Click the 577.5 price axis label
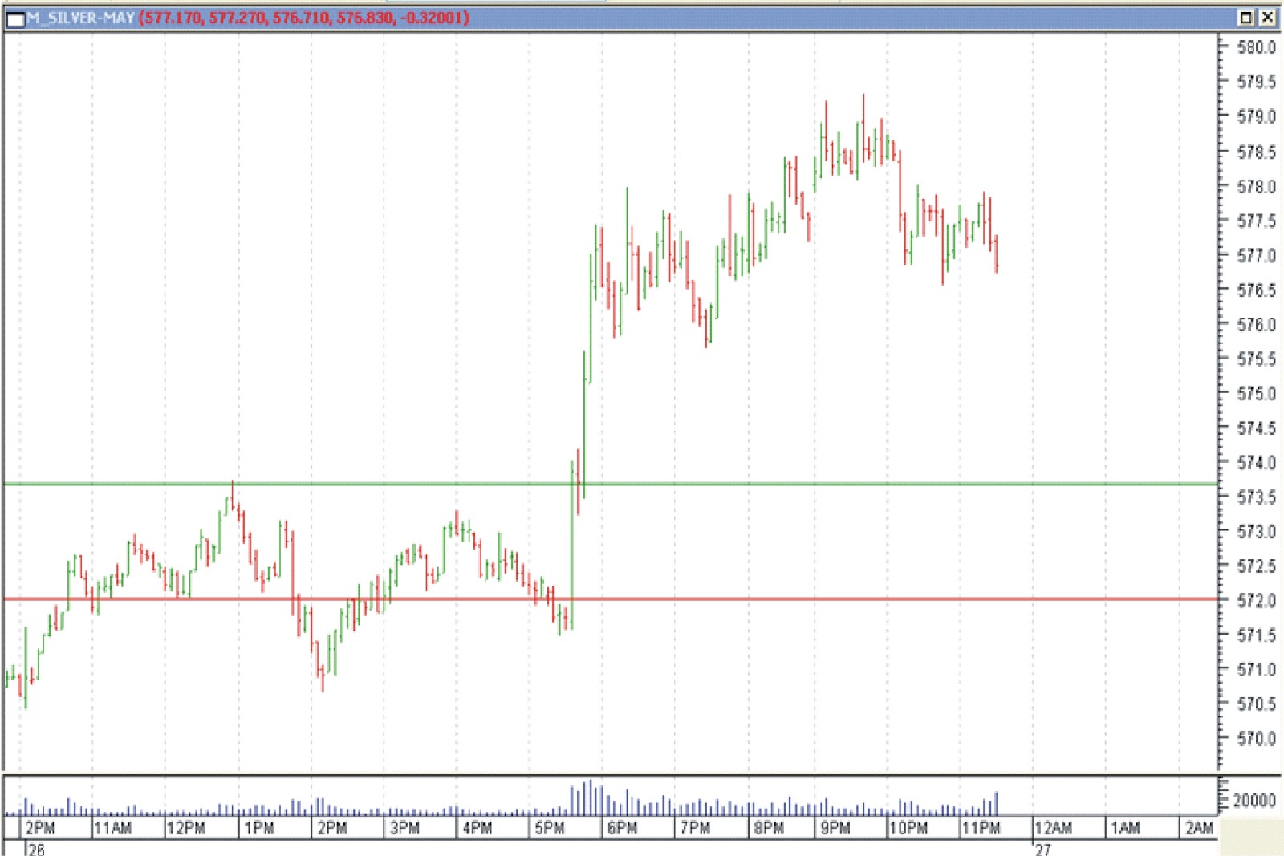1284x856 pixels. tap(1256, 221)
